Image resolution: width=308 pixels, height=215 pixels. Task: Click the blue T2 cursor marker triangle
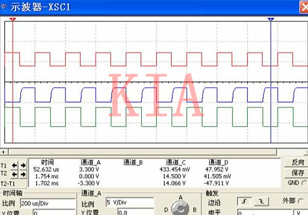pyautogui.click(x=271, y=19)
